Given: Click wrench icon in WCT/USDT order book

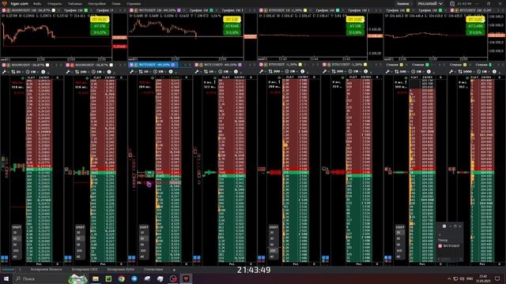Looking at the screenshot, I should click(x=197, y=72).
